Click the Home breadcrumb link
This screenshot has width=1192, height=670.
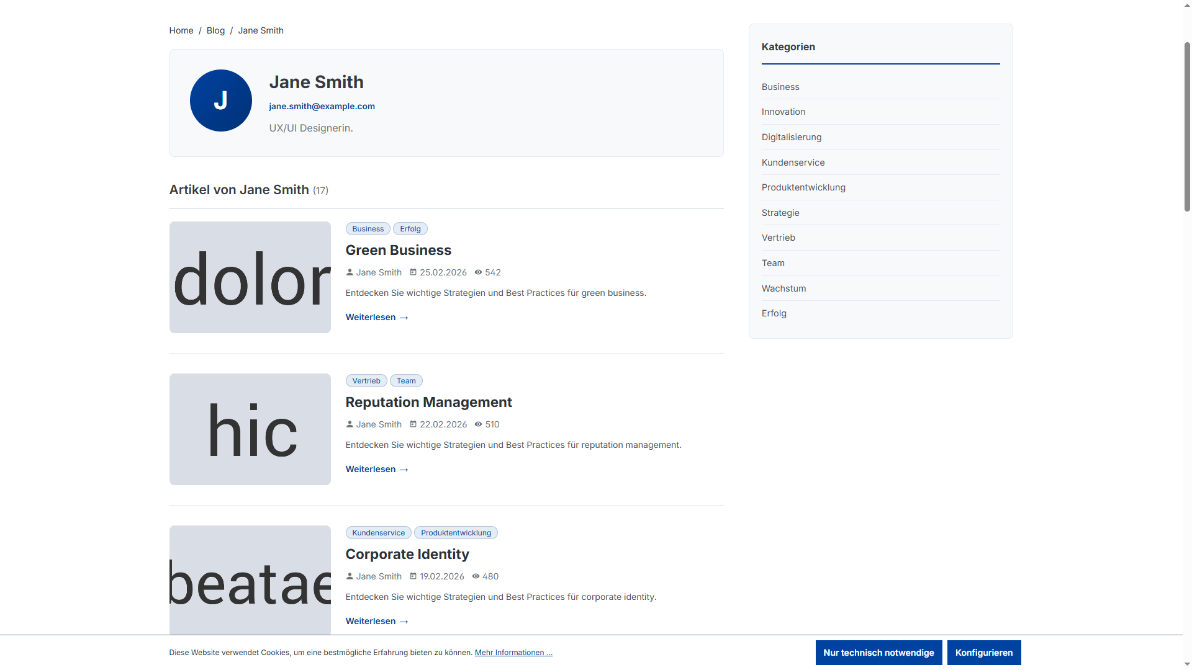click(181, 30)
